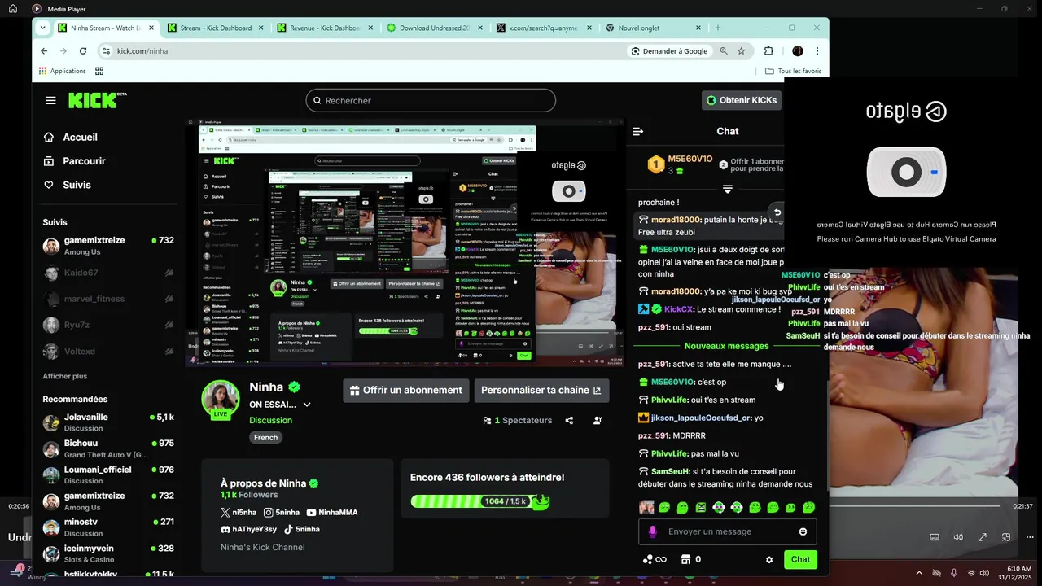Image resolution: width=1042 pixels, height=586 pixels.
Task: Click reply arrow on morad18000 message
Action: (x=777, y=212)
